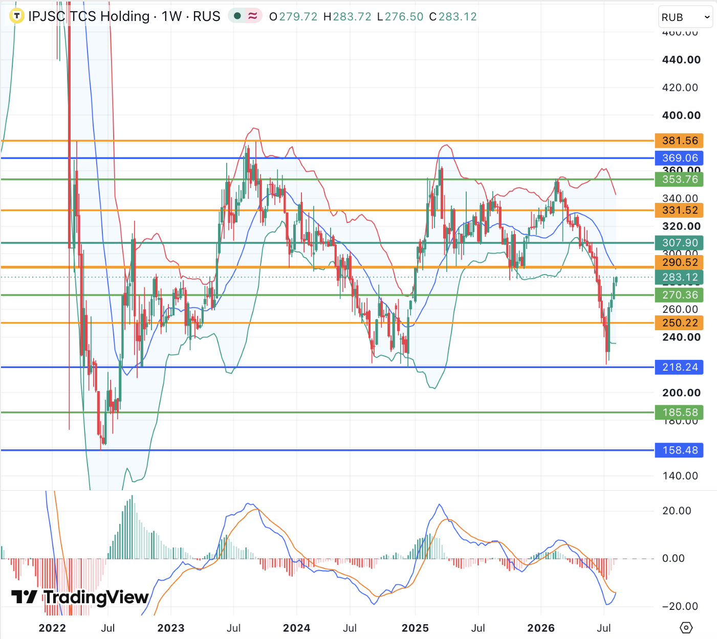The image size is (717, 639).
Task: Click the 2022 label on the time axis
Action: tap(52, 628)
